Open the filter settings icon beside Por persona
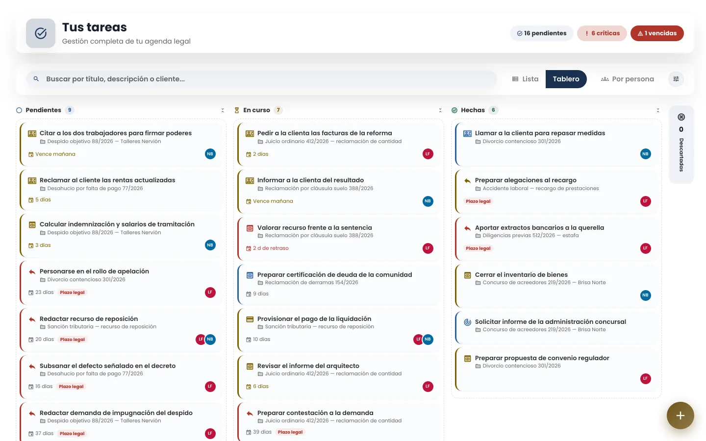This screenshot has height=441, width=706. click(676, 79)
